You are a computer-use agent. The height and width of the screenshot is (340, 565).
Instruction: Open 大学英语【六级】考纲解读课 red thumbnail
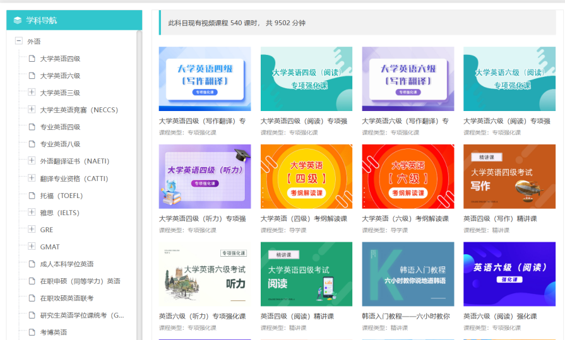408,177
